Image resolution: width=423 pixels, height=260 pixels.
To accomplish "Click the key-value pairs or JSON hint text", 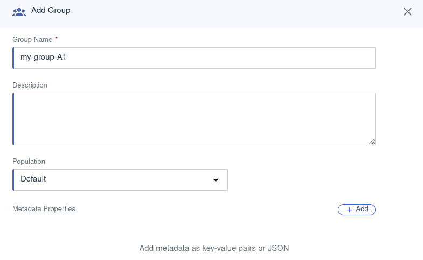I will click(214, 248).
